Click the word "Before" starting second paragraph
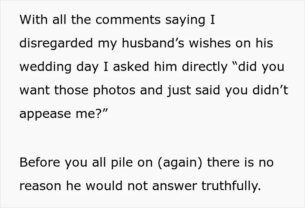The height and width of the screenshot is (208, 305). point(40,162)
